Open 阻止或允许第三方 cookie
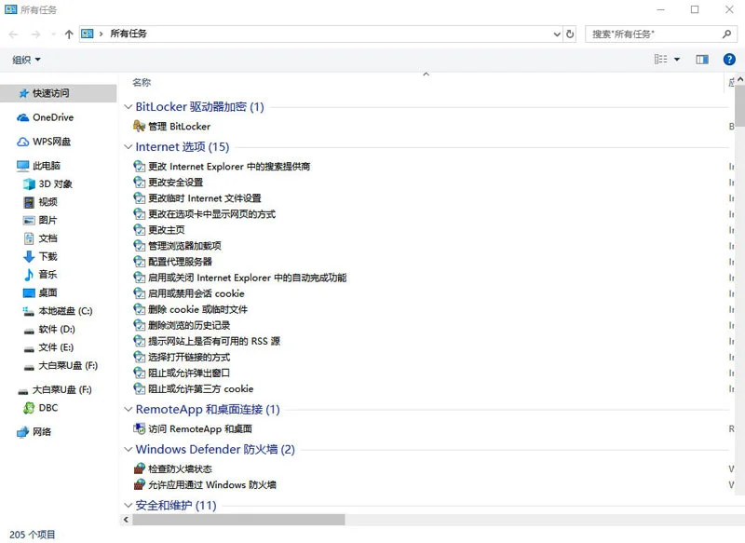 (x=201, y=389)
